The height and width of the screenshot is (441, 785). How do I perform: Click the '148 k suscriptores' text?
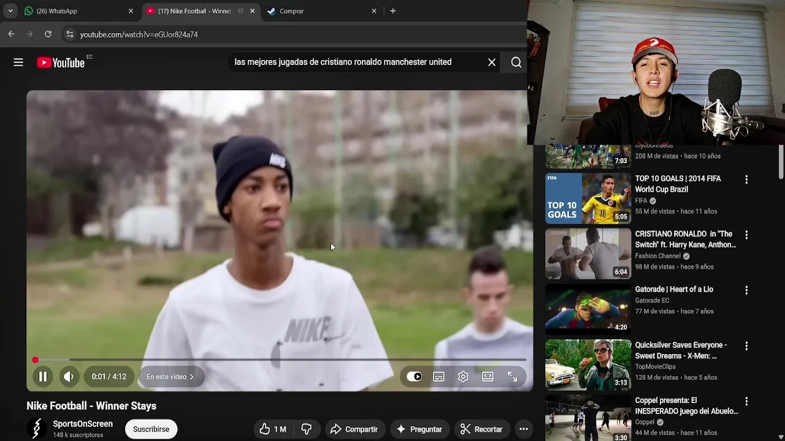pos(78,435)
